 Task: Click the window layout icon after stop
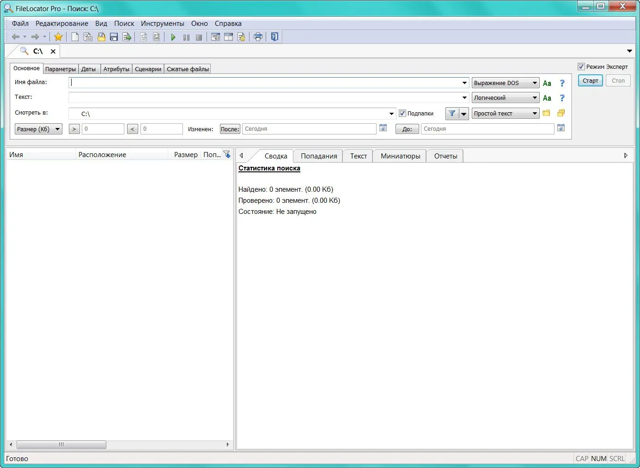[215, 37]
